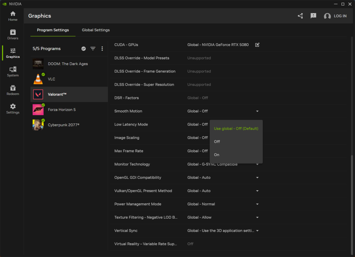Image resolution: width=355 pixels, height=257 pixels.
Task: Edit the CUDA - GPUs selection
Action: 257,45
